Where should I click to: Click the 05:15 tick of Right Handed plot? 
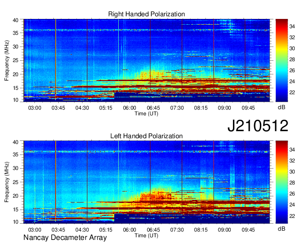point(106,108)
